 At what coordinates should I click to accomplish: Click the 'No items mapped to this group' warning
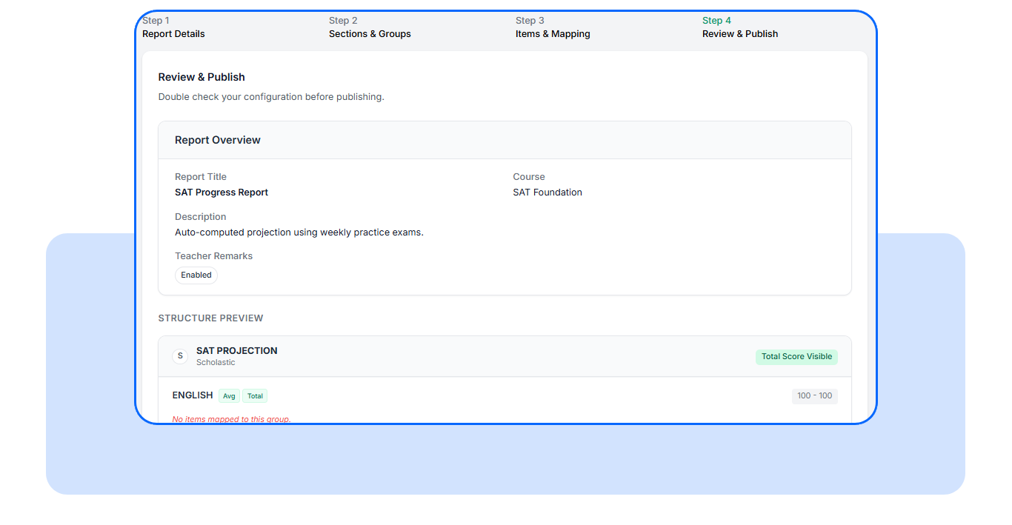(231, 419)
